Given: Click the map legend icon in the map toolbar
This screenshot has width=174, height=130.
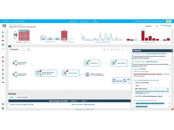Looking at the screenshot, I should coord(104,50).
